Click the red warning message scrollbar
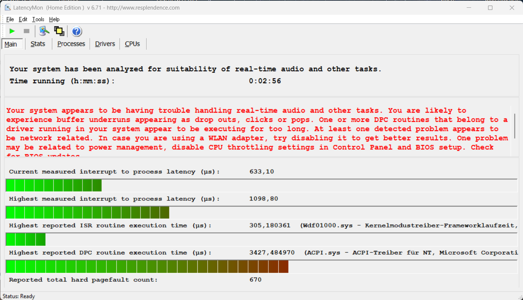The height and width of the screenshot is (300, 523). 514,126
